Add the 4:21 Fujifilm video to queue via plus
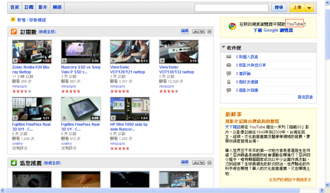Viewport: 330px width, 193px height. [x=15, y=118]
